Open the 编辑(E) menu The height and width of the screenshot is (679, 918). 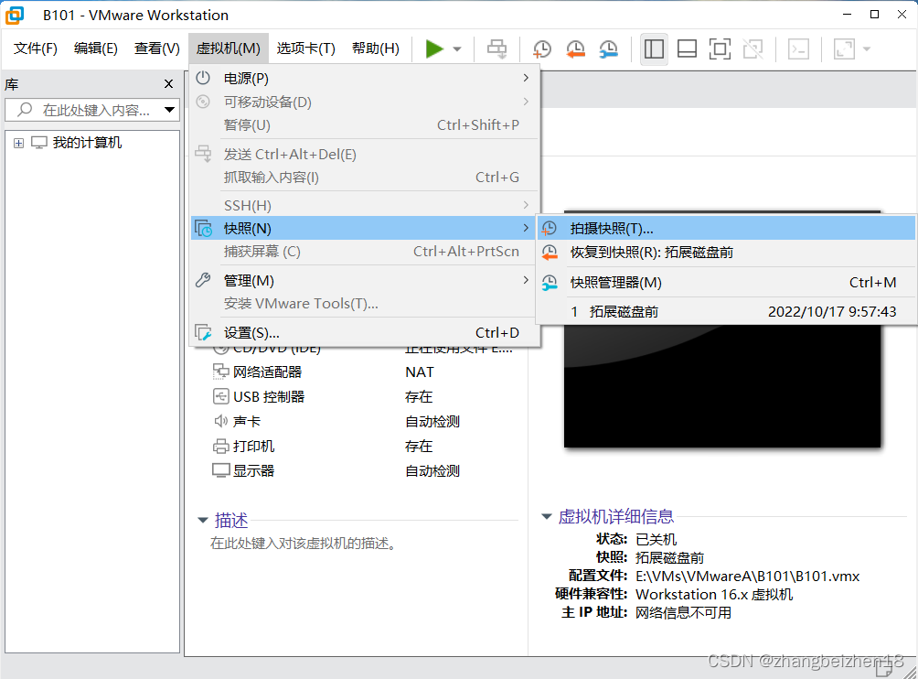point(96,48)
